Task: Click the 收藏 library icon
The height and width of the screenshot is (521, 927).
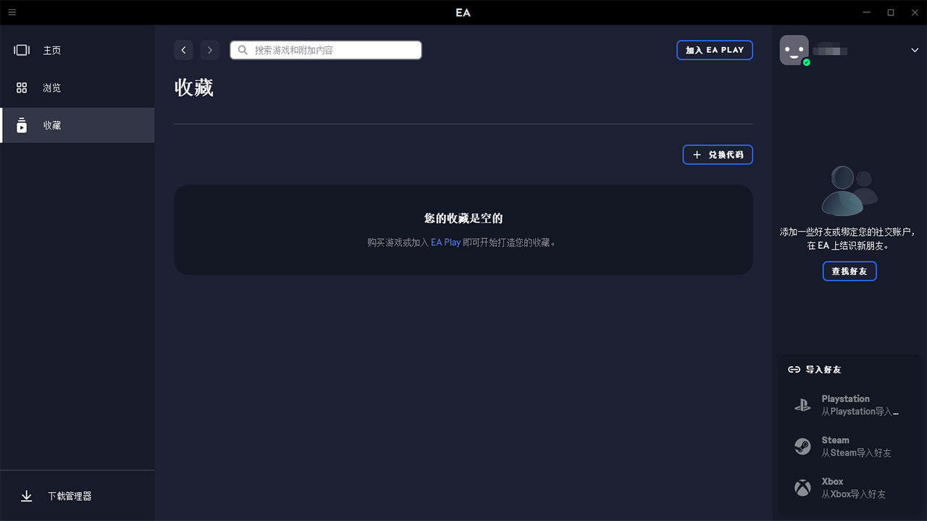Action: [22, 125]
